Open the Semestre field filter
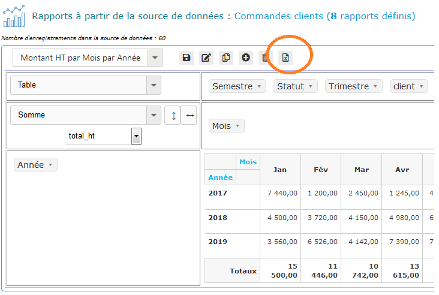 (237, 86)
